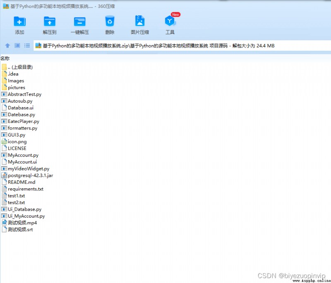331x283 pixels.
Task: Click the Datebase.py file name
Action: tap(22, 115)
